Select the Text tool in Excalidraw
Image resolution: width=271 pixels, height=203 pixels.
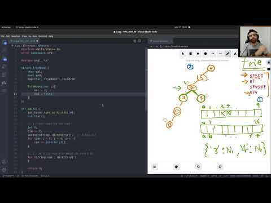tap(235, 54)
